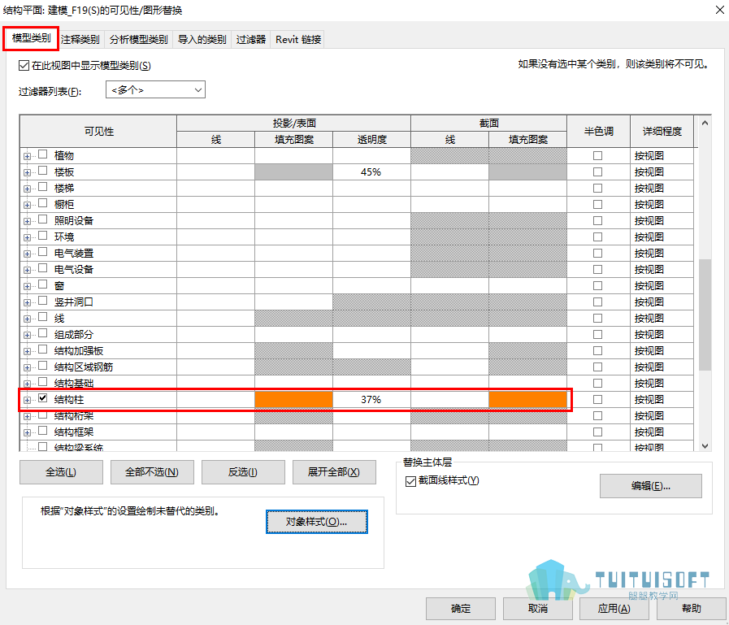
Task: Click the 编辑 button for host layers
Action: pos(650,486)
